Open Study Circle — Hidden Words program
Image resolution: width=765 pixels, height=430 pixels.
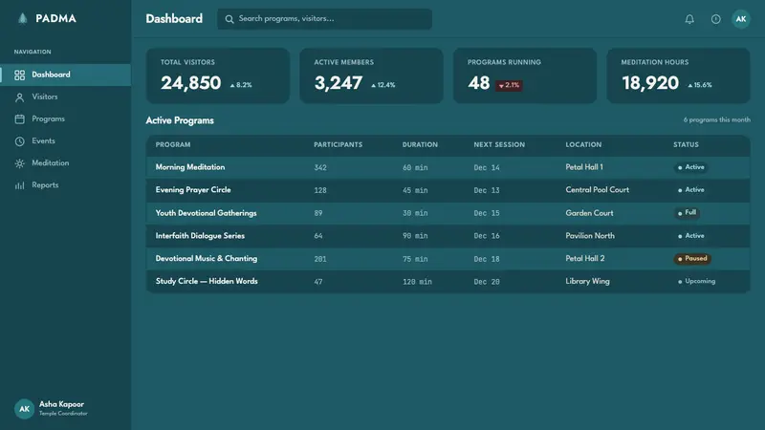tap(448, 281)
